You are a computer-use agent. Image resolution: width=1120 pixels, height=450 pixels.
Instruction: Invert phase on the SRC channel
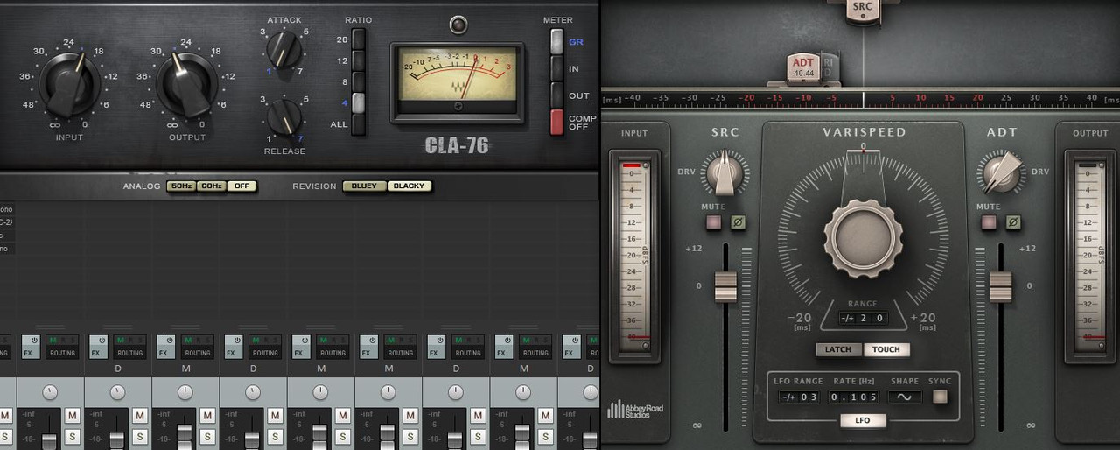738,222
